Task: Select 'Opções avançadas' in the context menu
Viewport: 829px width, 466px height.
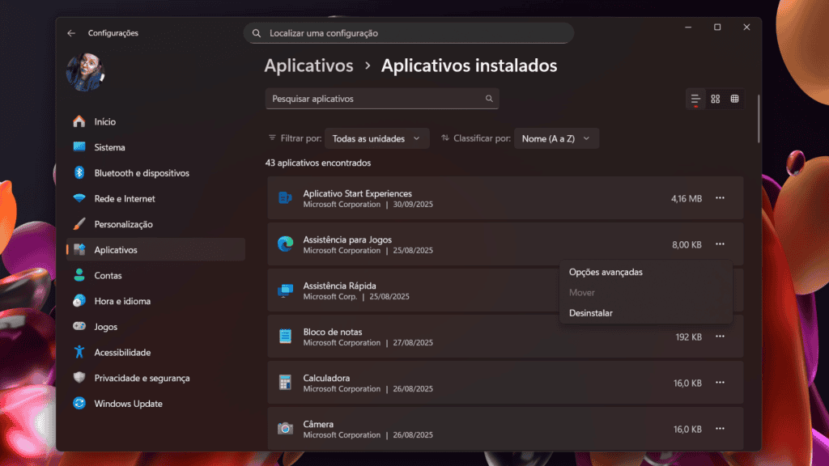Action: (x=606, y=273)
